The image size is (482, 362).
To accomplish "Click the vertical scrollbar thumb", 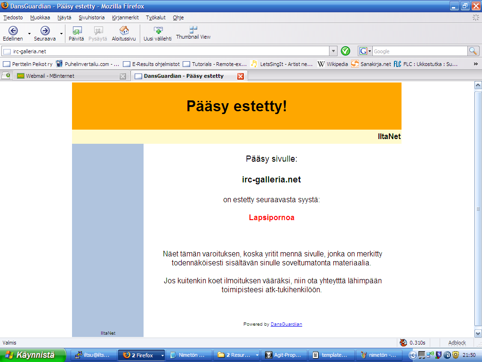I will [x=478, y=209].
